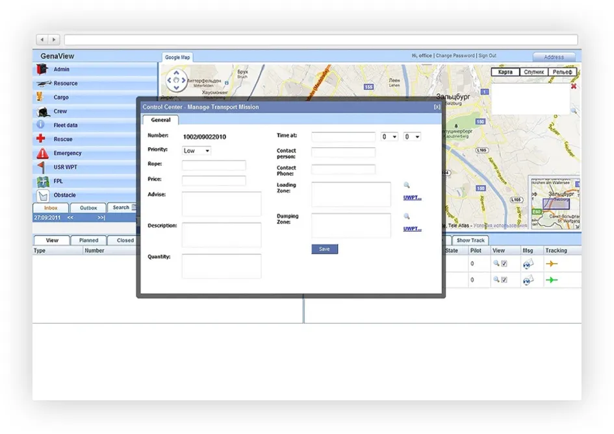614x434 pixels.
Task: Select the USR WPT flag icon
Action: click(41, 167)
